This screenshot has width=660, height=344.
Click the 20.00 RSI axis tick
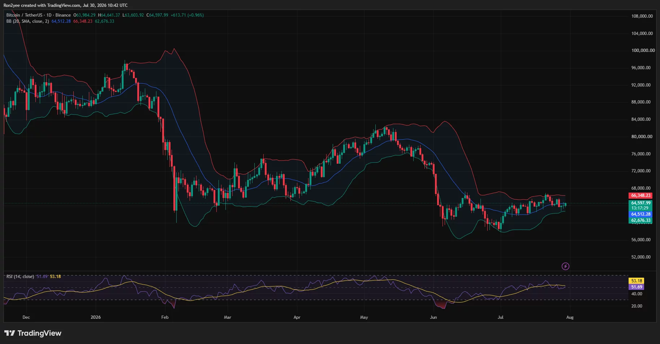pyautogui.click(x=637, y=306)
